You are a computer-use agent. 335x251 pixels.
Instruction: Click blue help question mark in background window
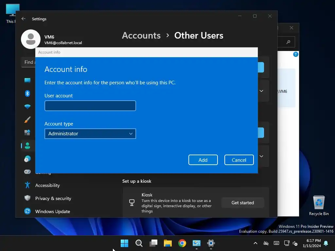296,54
